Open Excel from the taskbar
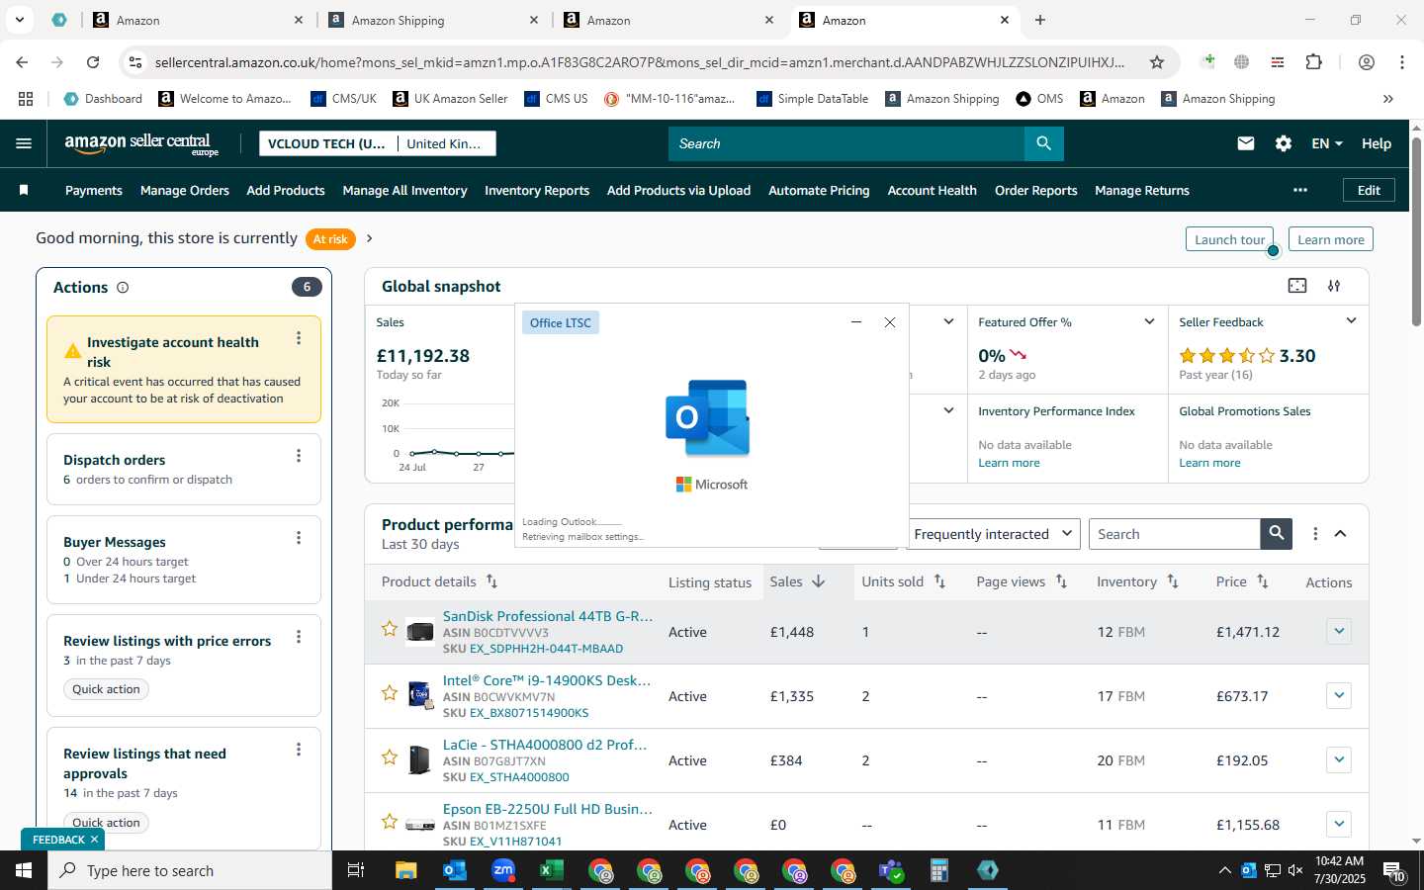1424x890 pixels. (551, 870)
